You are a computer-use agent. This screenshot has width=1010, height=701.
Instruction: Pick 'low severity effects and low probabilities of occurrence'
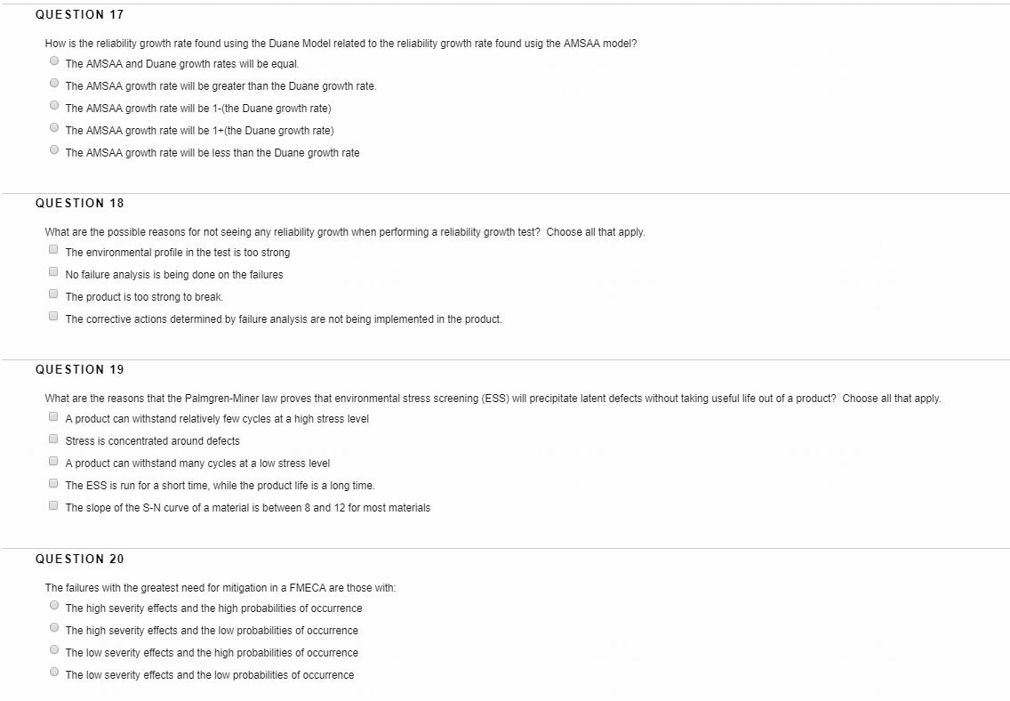click(54, 672)
